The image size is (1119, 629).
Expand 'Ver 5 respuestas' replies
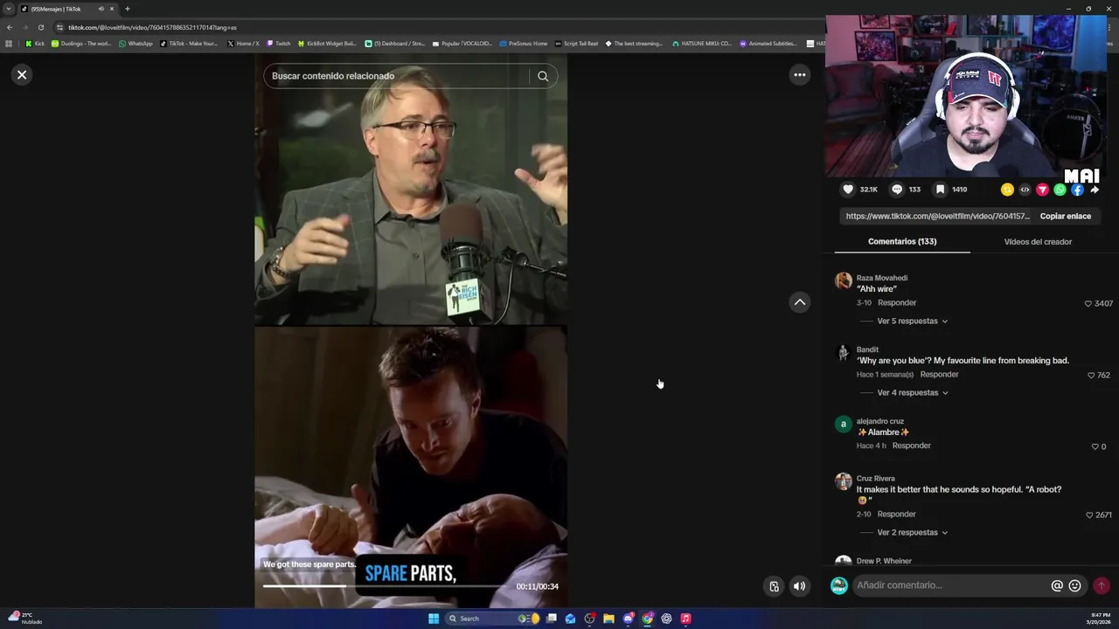[x=912, y=321]
